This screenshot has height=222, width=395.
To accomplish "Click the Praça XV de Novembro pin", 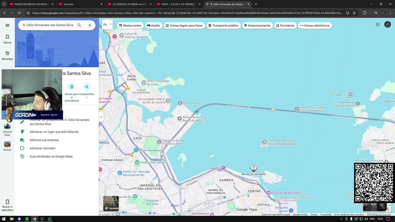I will tap(268, 193).
